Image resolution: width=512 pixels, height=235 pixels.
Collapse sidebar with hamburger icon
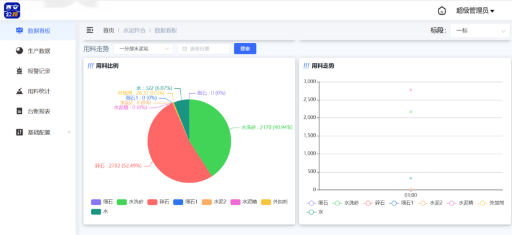tap(90, 30)
